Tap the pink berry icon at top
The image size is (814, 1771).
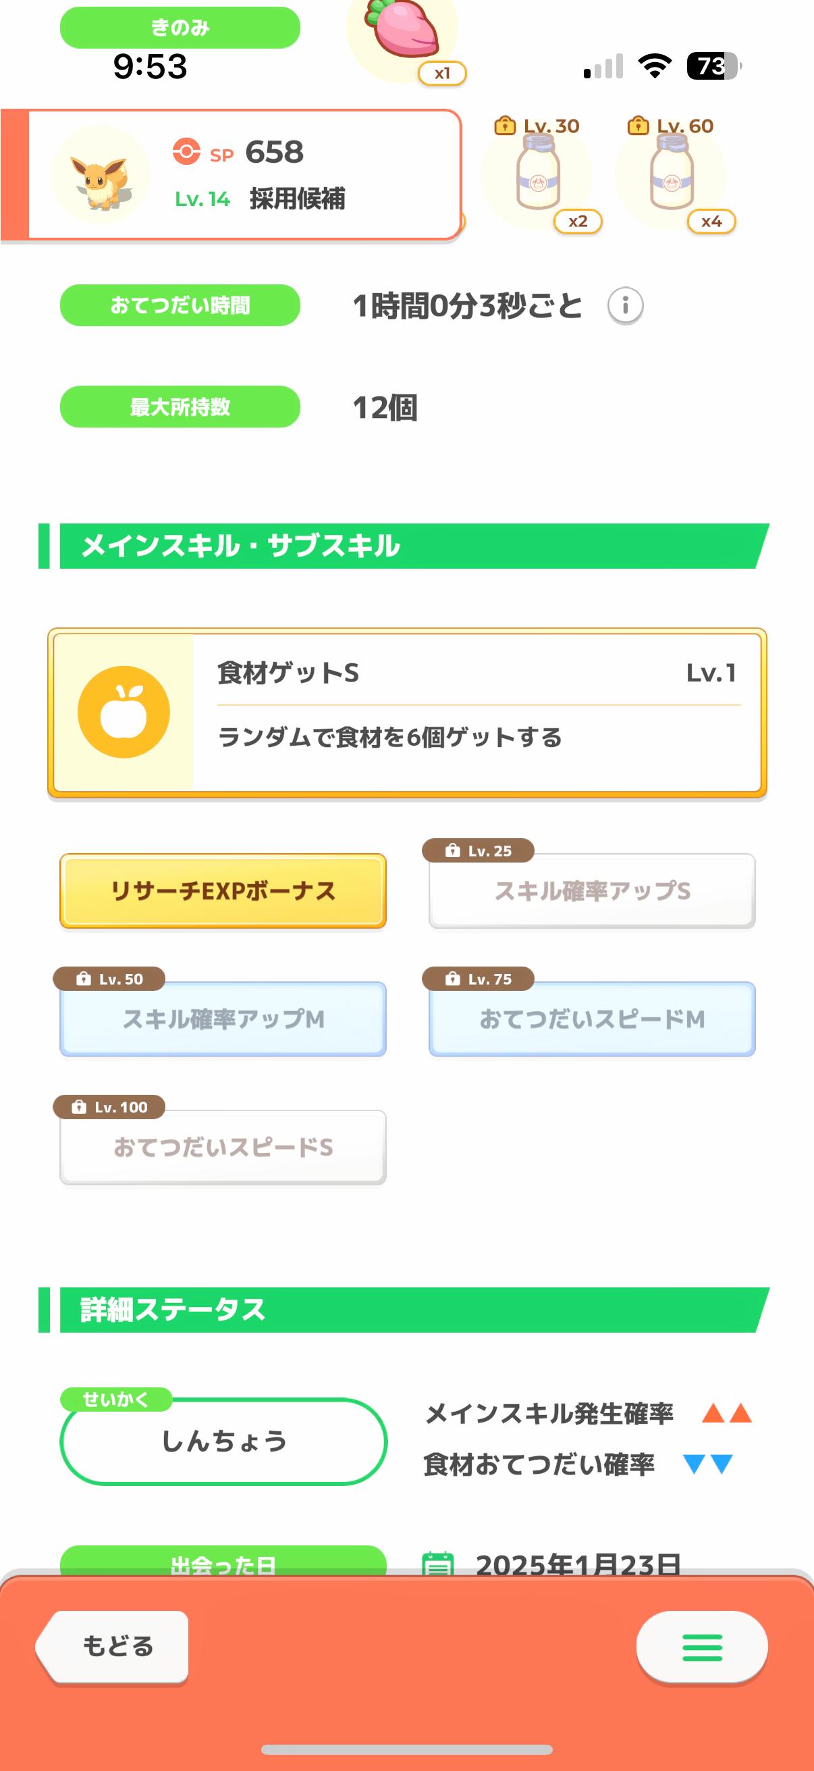(x=403, y=31)
